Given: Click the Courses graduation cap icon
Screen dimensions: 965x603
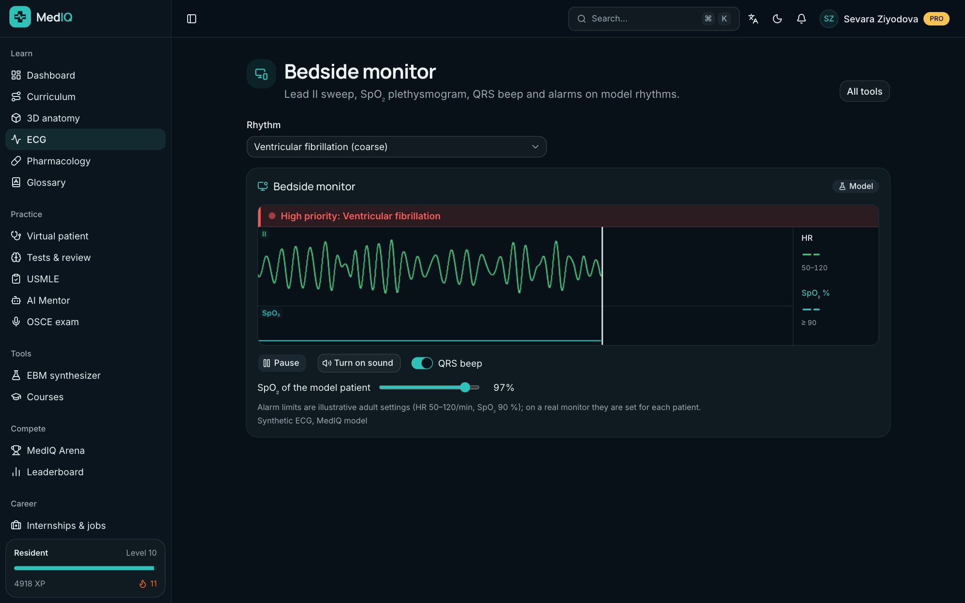Looking at the screenshot, I should click(16, 397).
